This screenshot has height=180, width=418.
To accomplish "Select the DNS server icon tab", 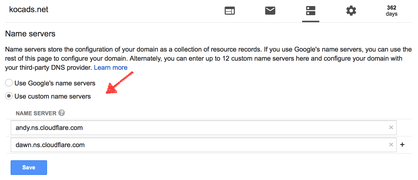I will pos(311,11).
